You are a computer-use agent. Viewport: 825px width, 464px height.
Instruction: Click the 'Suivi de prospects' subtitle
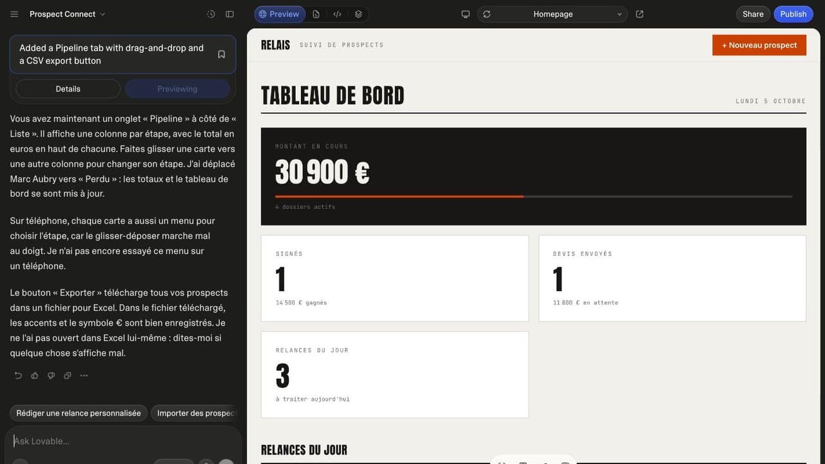click(342, 45)
